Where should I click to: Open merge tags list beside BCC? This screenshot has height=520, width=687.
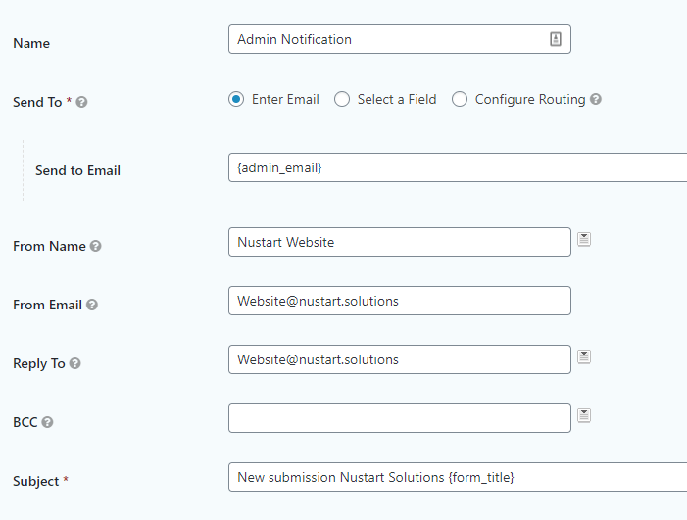[x=584, y=415]
